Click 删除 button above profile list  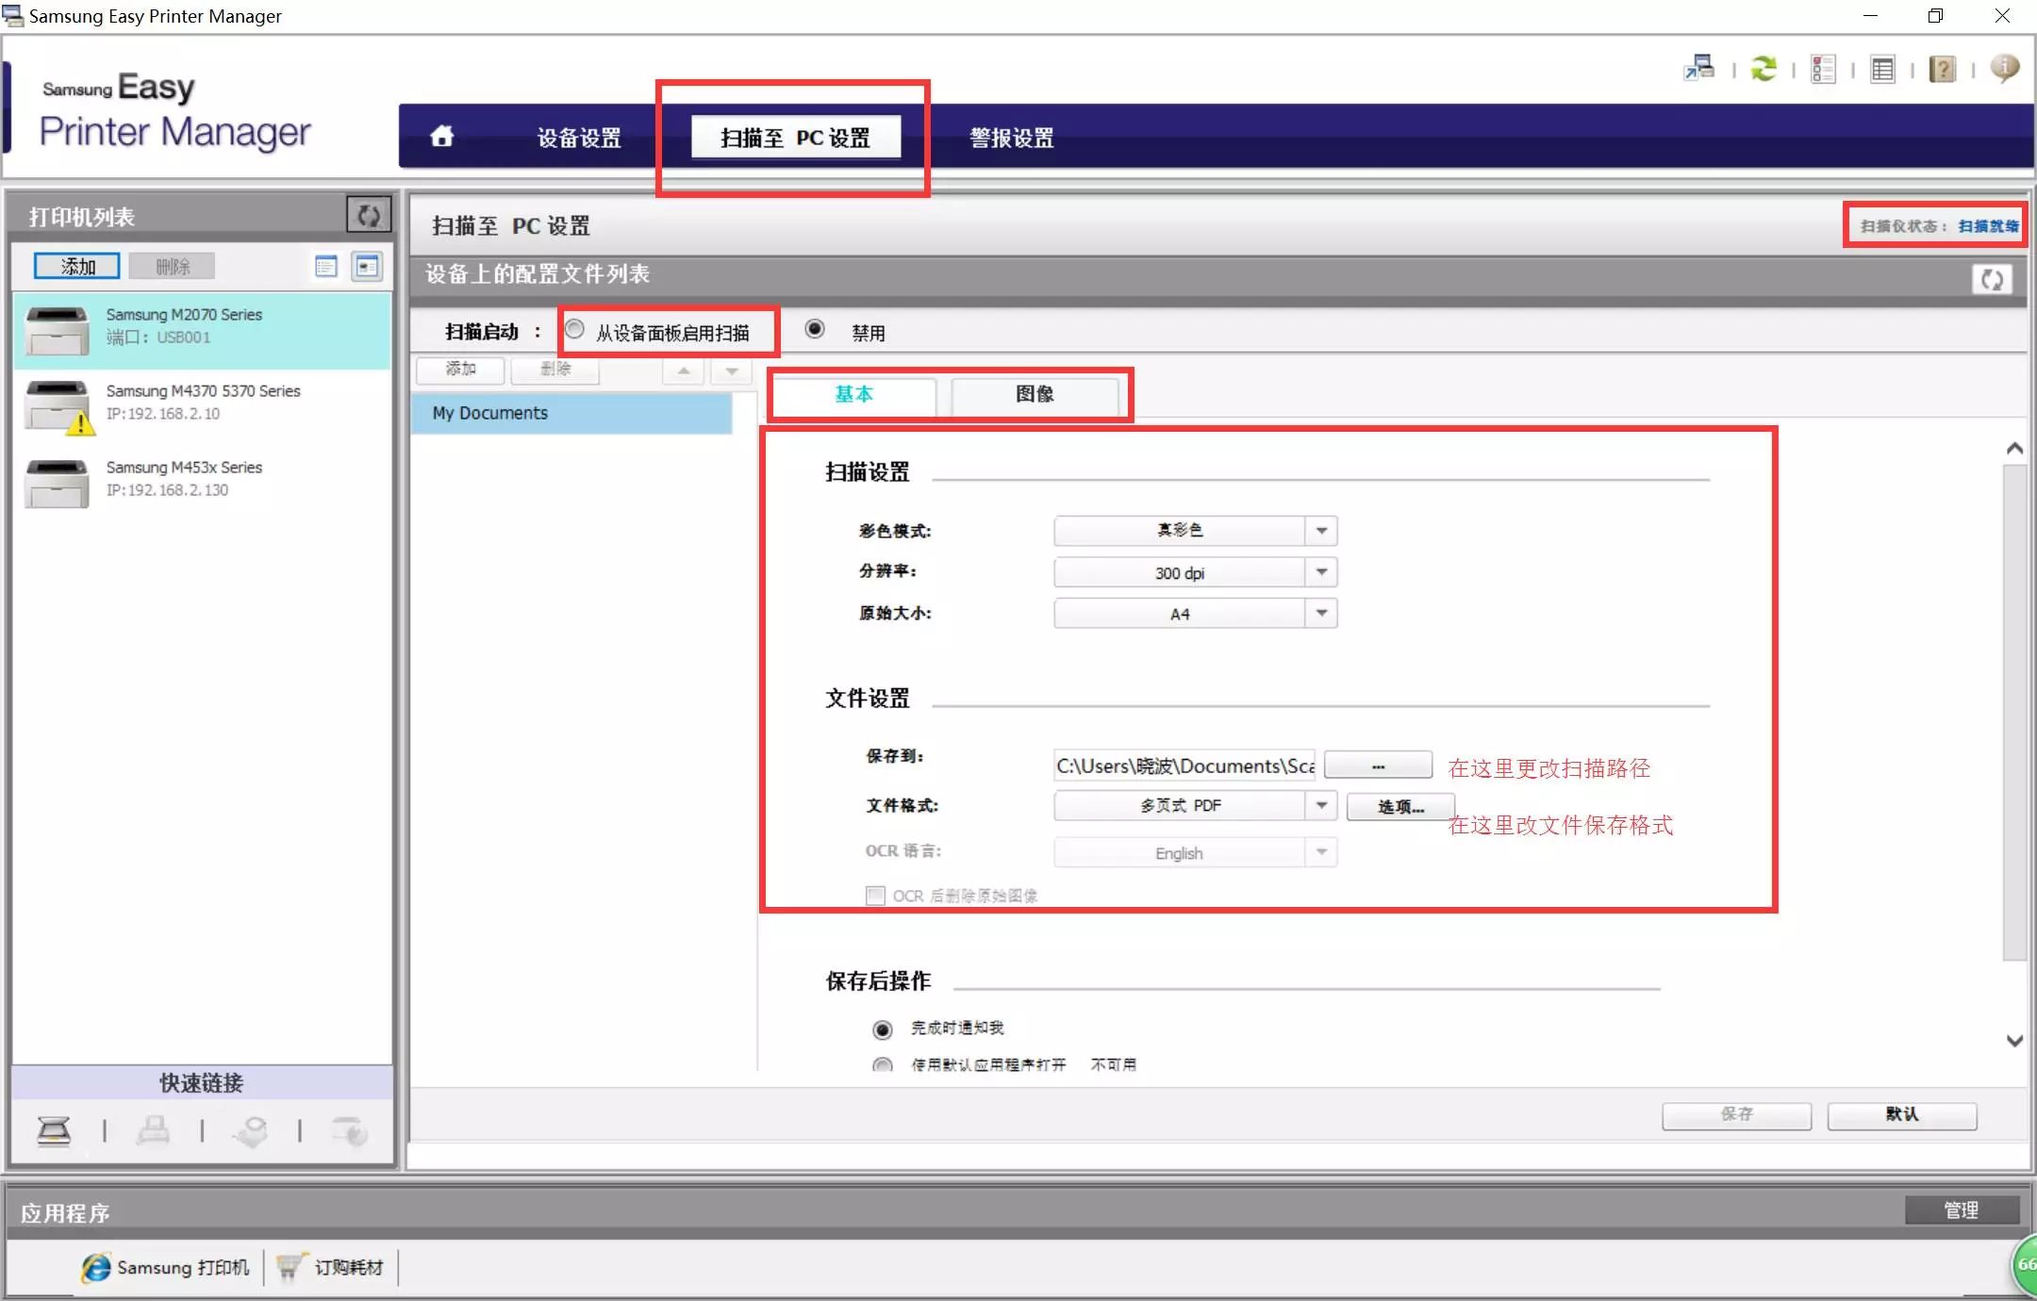555,370
